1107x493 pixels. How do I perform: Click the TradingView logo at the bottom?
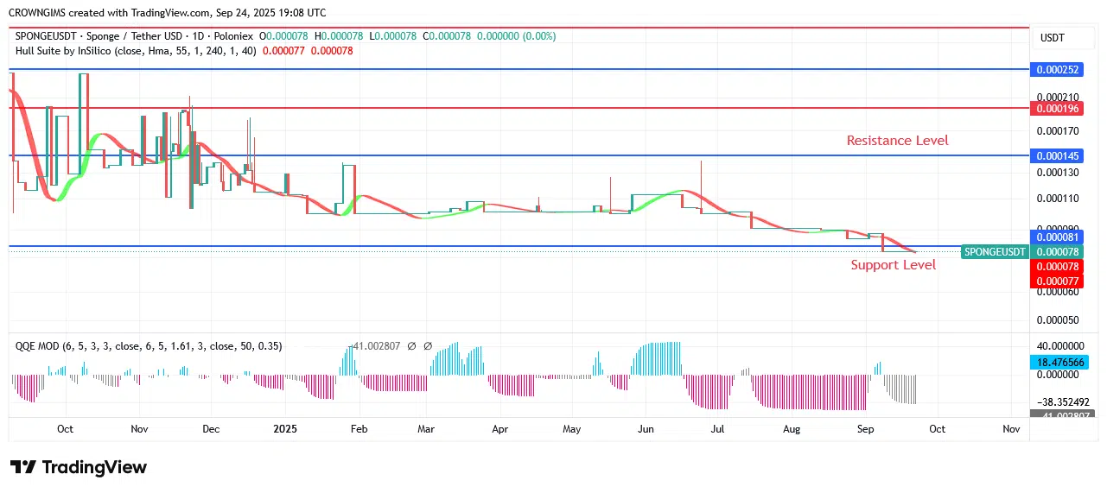coord(79,467)
